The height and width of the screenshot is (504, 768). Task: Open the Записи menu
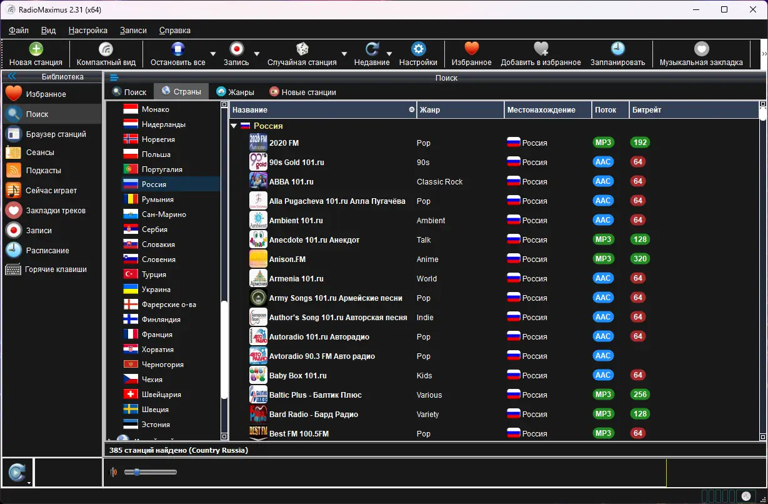click(133, 30)
